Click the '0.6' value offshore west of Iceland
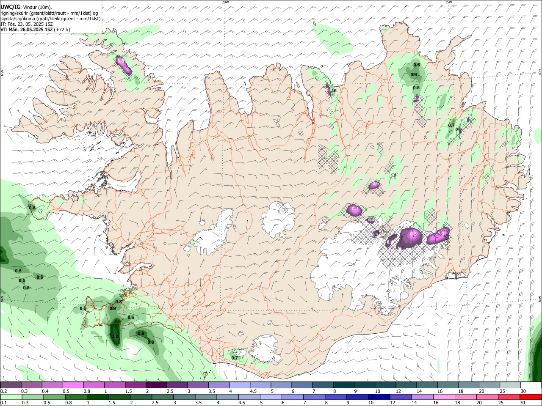 40,277
